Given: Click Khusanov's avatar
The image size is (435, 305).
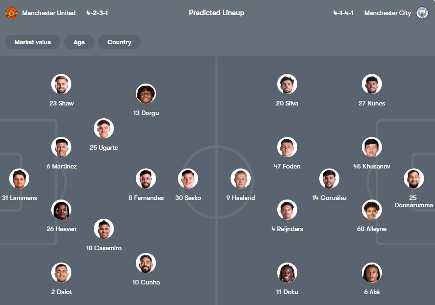Looking at the screenshot, I should (x=371, y=147).
